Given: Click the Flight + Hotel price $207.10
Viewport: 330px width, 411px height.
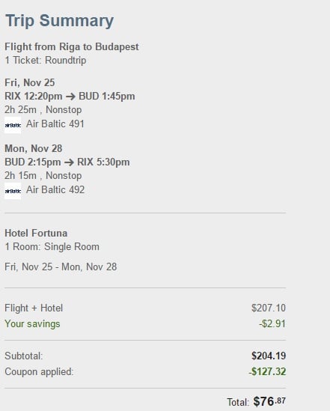Looking at the screenshot, I should [269, 308].
